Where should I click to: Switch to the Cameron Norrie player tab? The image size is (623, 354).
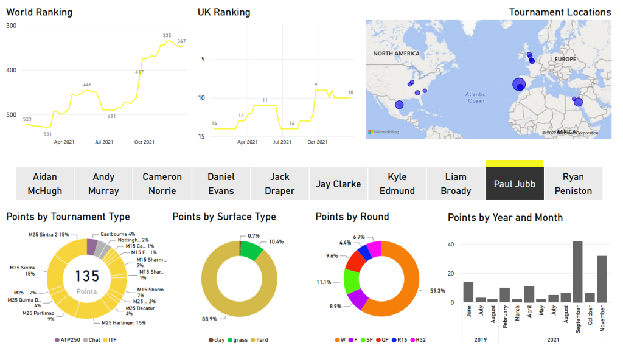click(162, 184)
